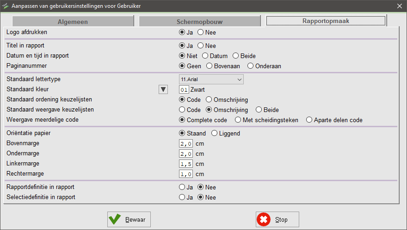
Task: Edit the Linkermarge value field
Action: [186, 164]
